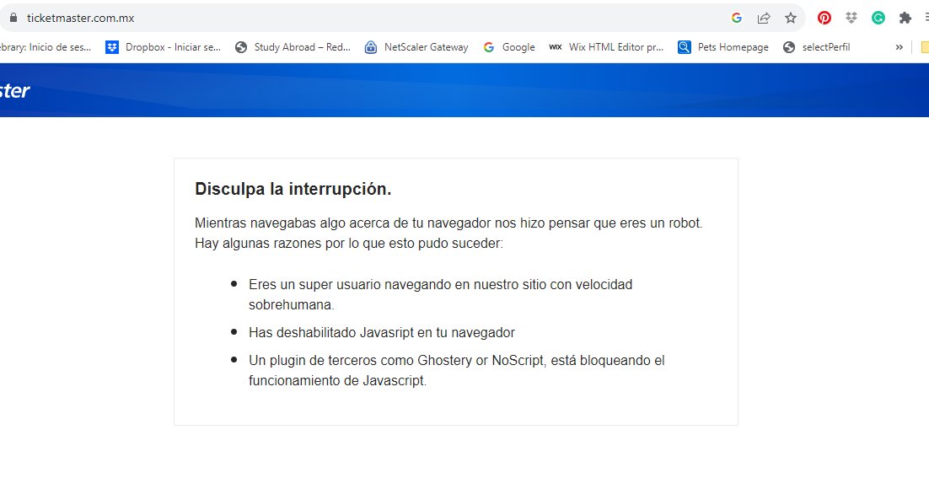The image size is (929, 478).
Task: Click 'Eres un super usuario' bullet text
Action: (x=440, y=294)
